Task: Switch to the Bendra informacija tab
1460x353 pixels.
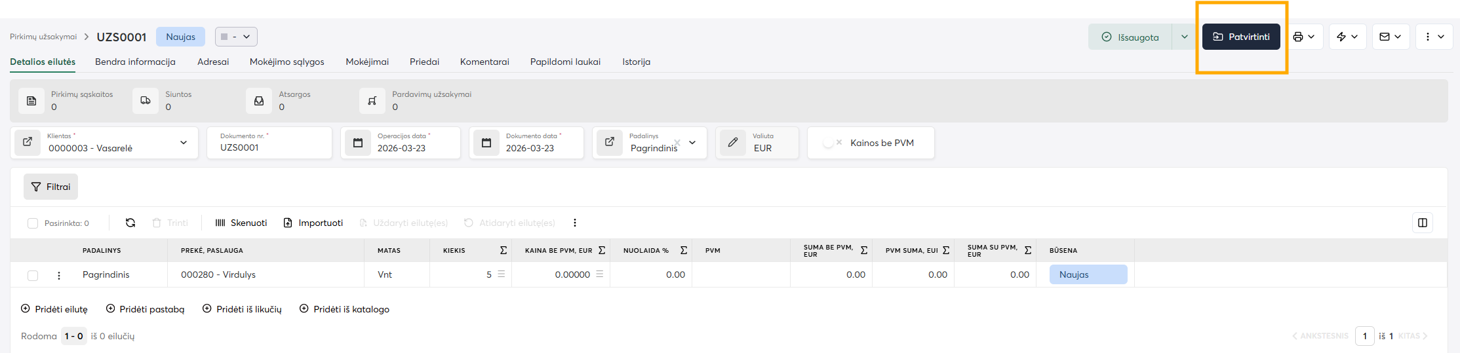Action: [135, 62]
